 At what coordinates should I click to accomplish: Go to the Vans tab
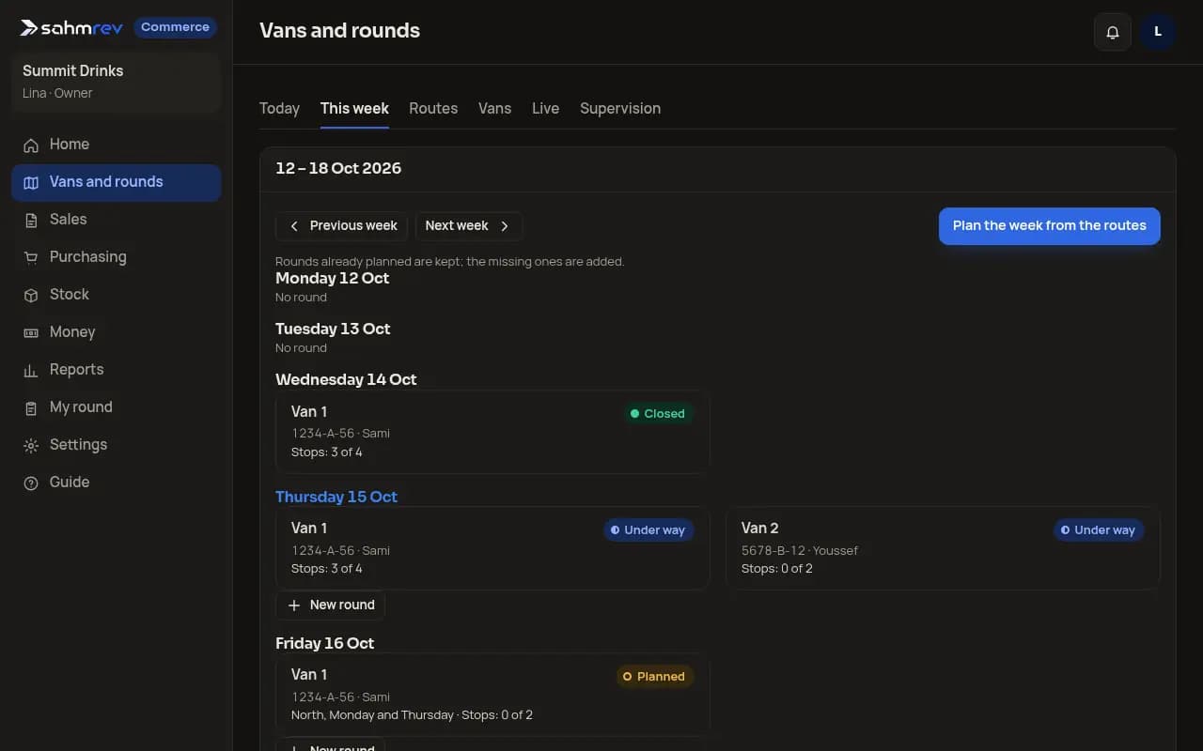click(494, 108)
